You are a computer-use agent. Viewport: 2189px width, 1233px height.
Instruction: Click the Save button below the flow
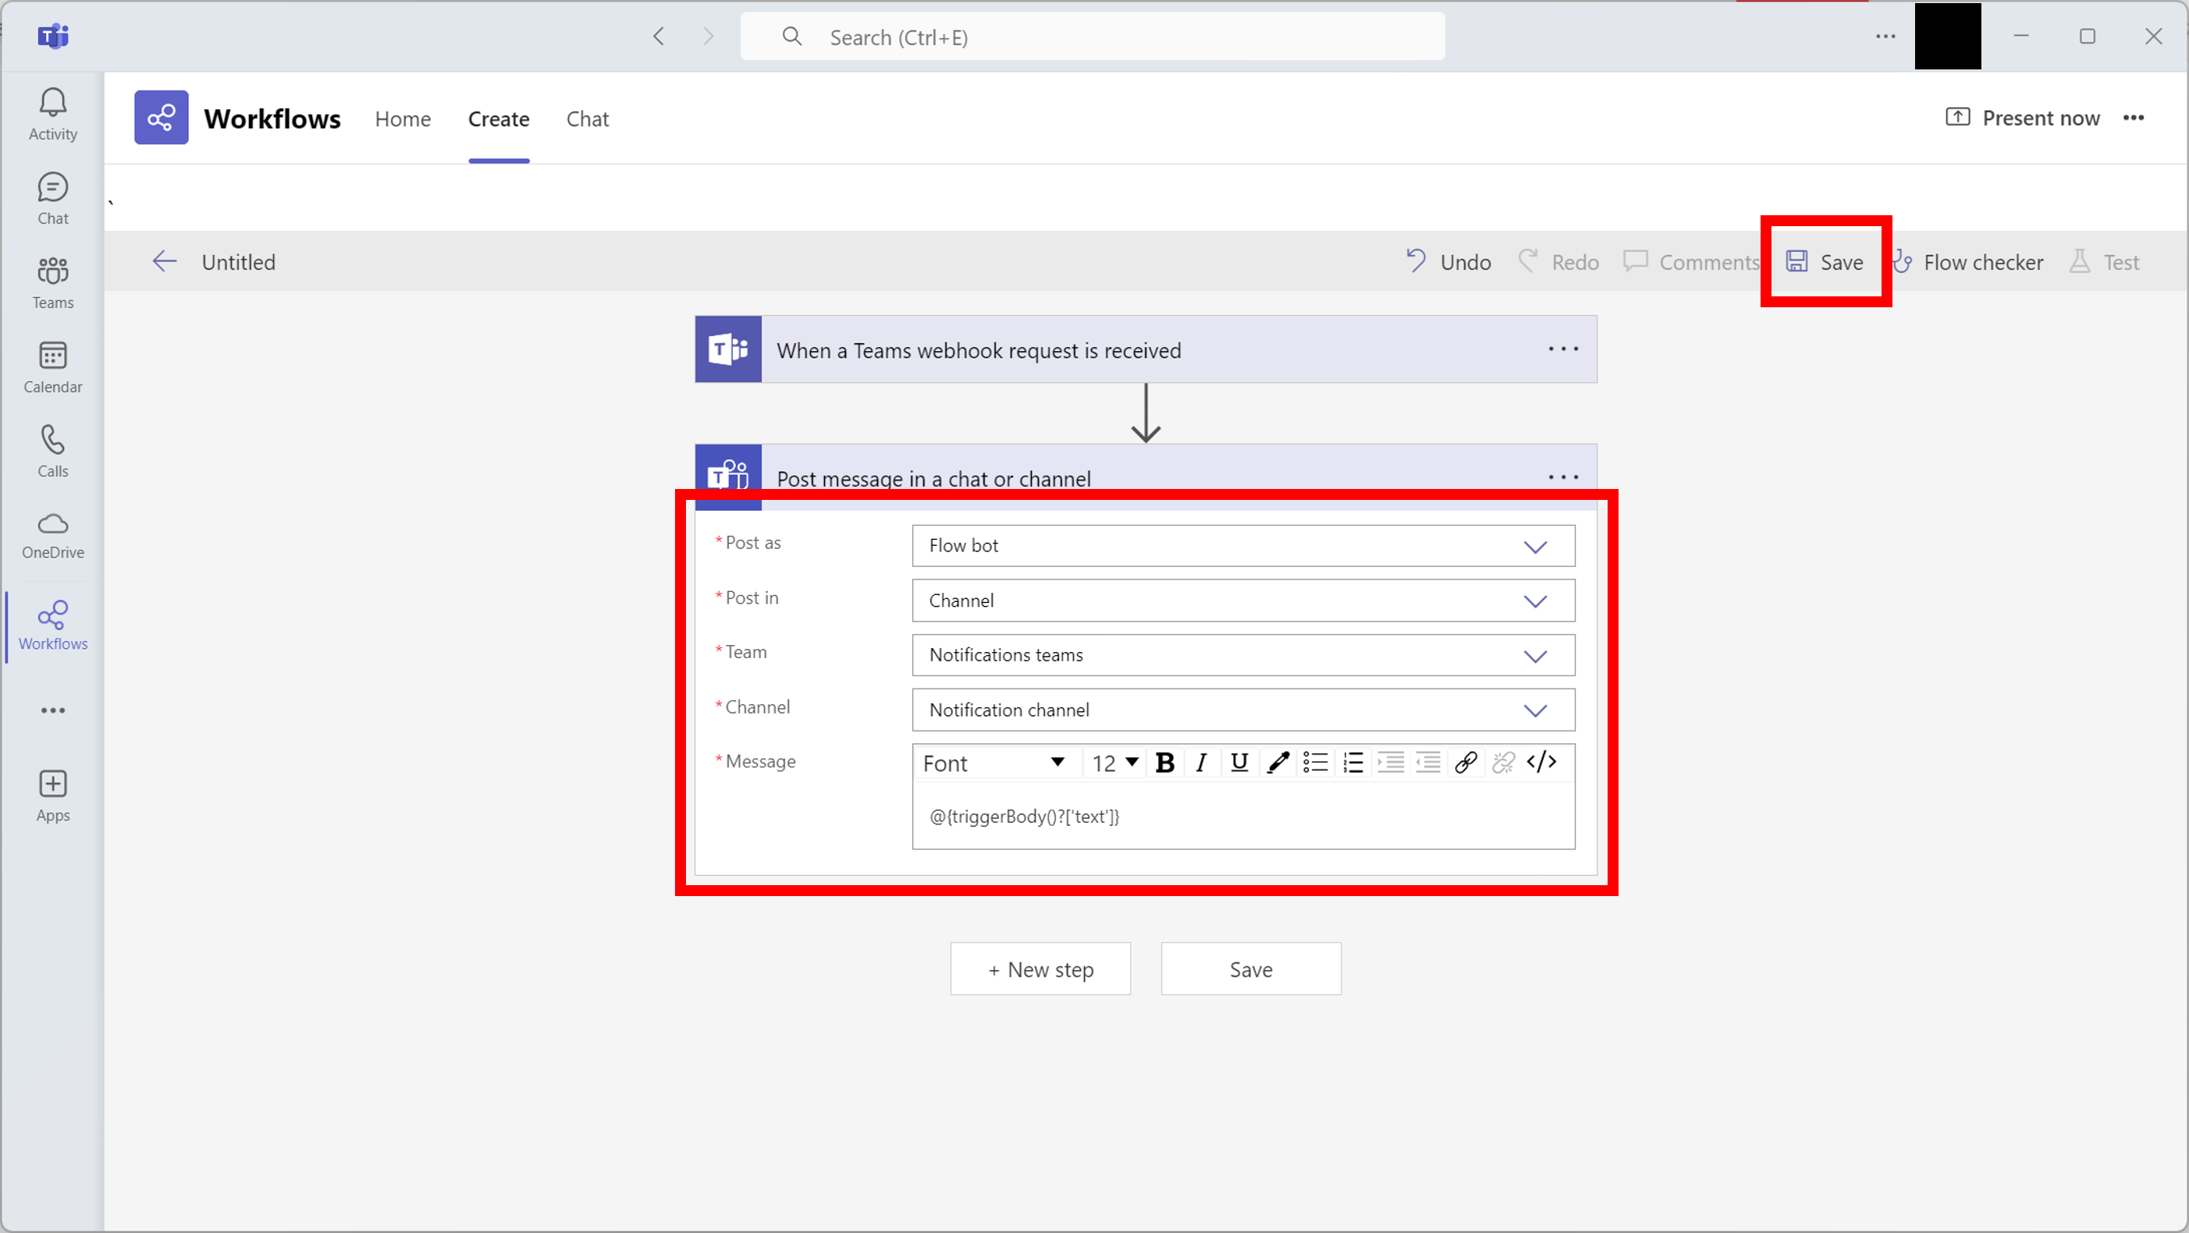(1251, 969)
